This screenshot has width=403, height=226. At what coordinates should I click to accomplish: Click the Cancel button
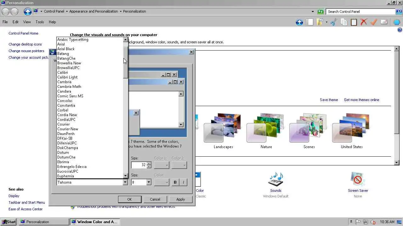click(x=155, y=199)
